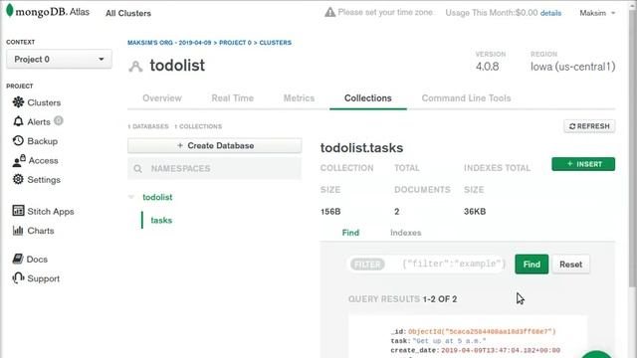
Task: Click the Refresh button
Action: 589,126
